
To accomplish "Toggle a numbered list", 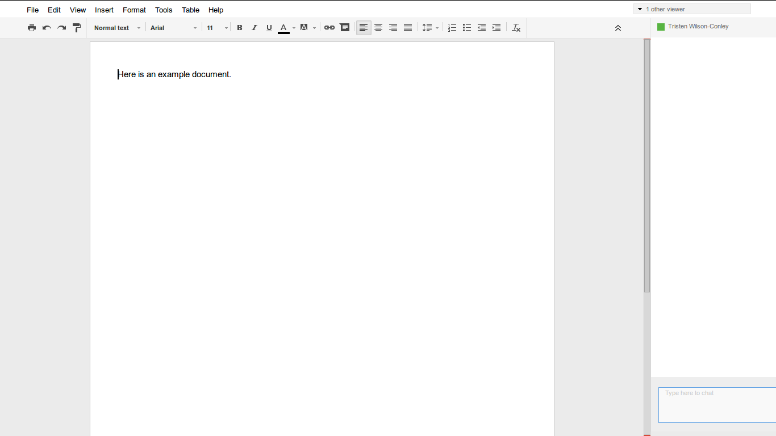I will 452,27.
